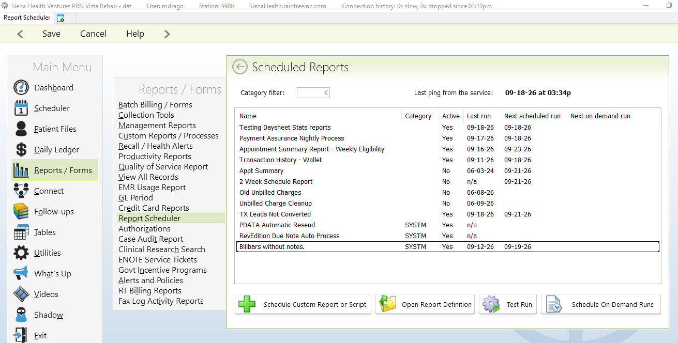This screenshot has height=343, width=678.
Task: Click the Test Run gear icon
Action: point(491,304)
